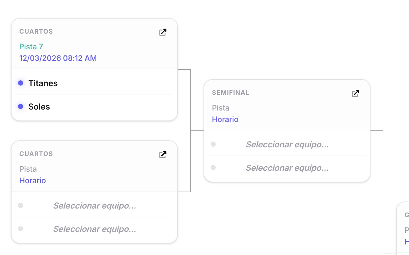Open the Horario link in the SEMIFINAL card
Viewport: 409px width, 255px height.
point(225,119)
